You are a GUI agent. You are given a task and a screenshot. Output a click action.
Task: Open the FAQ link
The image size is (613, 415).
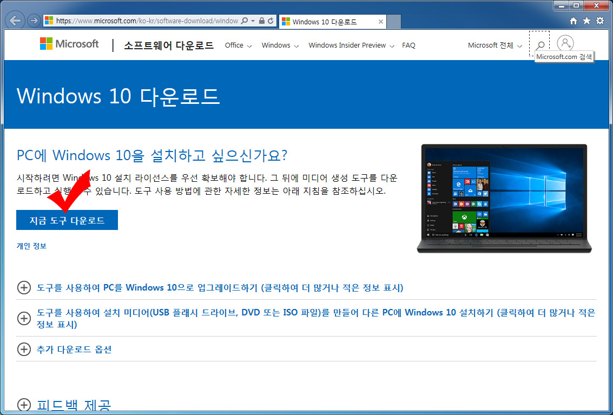(408, 45)
